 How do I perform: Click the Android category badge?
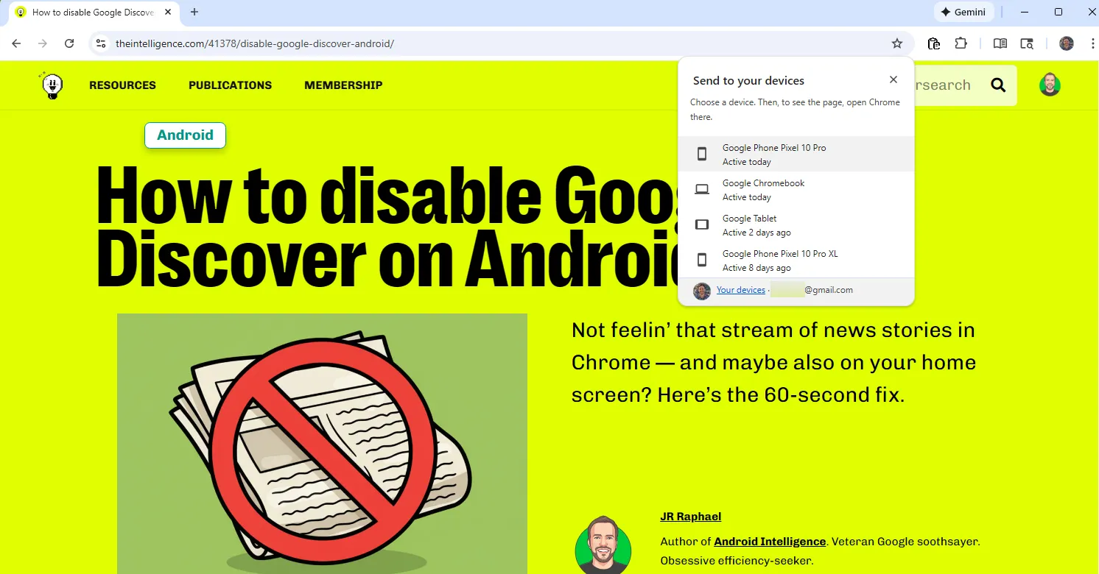point(185,135)
